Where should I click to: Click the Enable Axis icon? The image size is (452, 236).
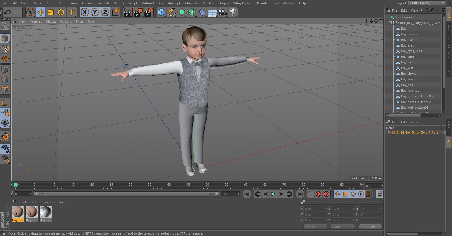tap(5, 103)
